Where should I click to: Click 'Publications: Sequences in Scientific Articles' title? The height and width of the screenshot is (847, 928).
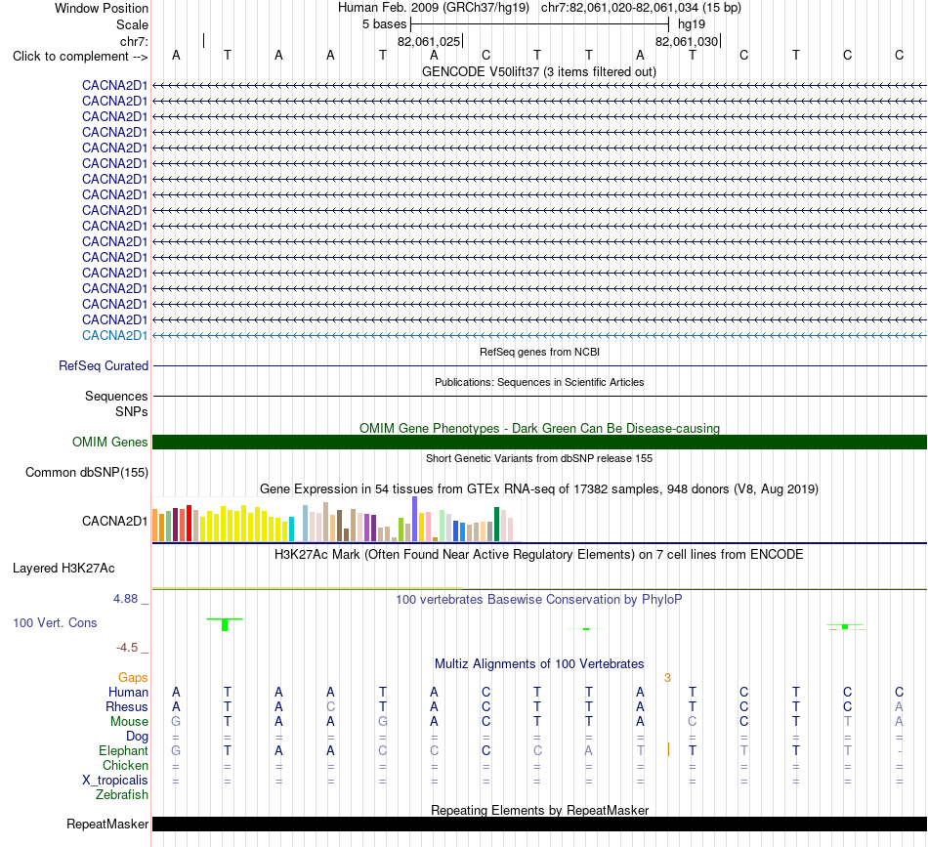539,382
